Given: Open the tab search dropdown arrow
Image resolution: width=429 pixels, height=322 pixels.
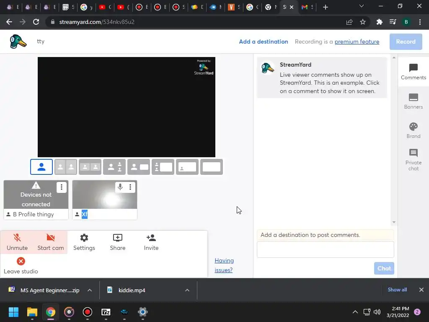Looking at the screenshot, I should pos(362,6).
